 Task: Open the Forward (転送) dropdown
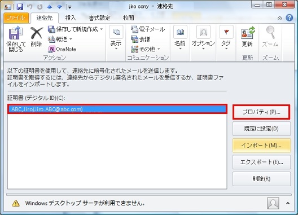71,39
